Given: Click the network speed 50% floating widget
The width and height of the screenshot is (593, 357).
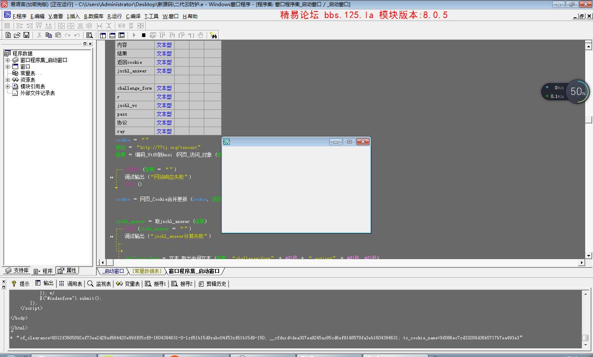Looking at the screenshot, I should point(565,91).
